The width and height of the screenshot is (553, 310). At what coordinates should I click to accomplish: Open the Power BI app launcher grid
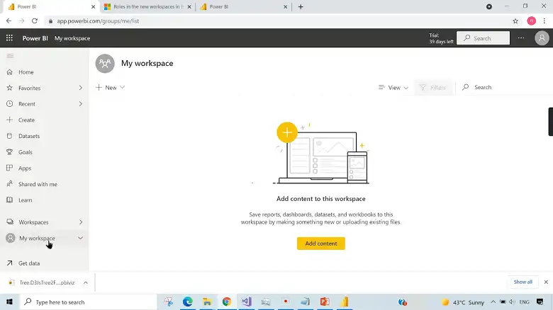pyautogui.click(x=9, y=38)
